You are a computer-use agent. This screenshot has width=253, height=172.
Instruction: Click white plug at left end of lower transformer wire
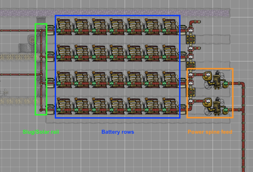(x=191, y=101)
